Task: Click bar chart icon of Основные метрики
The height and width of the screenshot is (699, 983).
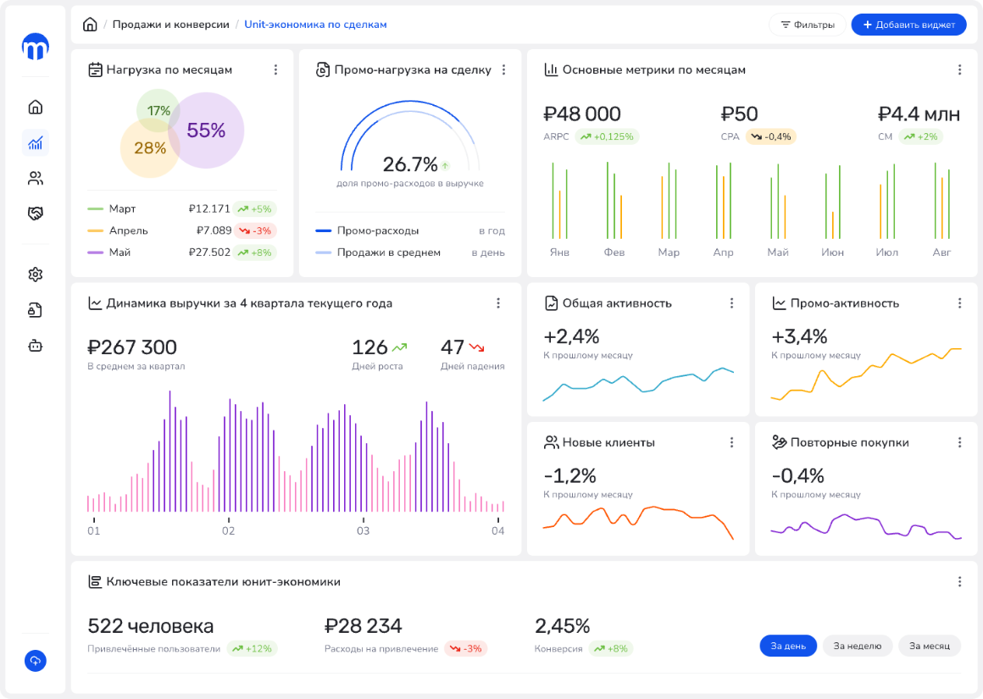Action: [x=551, y=69]
